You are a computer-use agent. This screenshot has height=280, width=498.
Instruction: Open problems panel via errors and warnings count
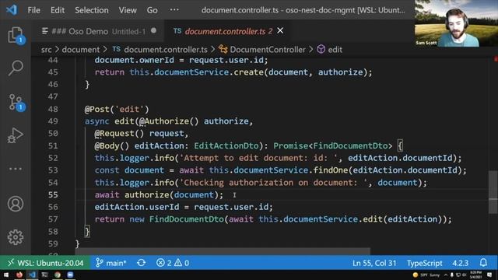173,263
